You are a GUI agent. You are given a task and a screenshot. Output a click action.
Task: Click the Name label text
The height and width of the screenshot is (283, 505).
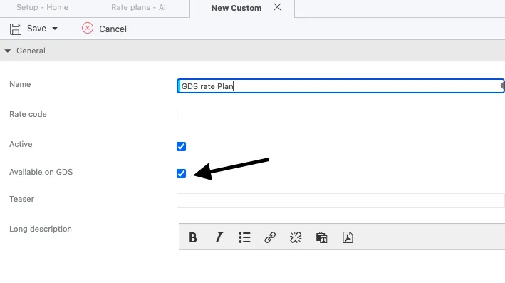[x=20, y=84]
